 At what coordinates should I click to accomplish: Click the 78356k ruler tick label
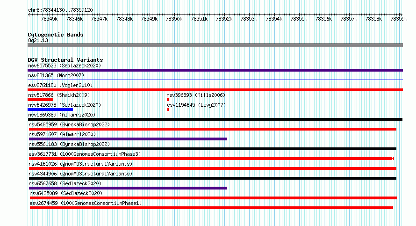(323, 19)
